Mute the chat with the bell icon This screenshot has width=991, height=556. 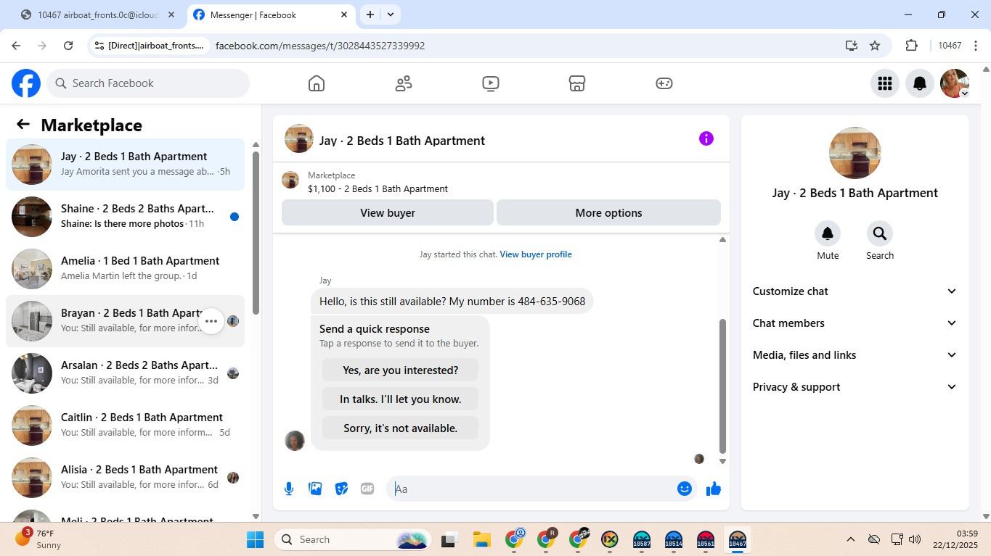click(828, 233)
